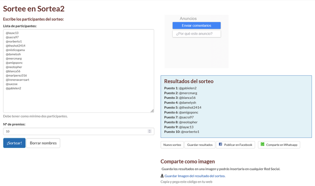
Task: Click Copia y pega este código text
Action: click(x=186, y=182)
